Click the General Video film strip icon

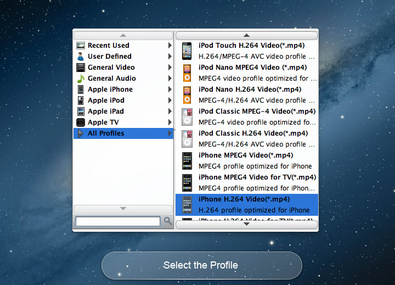tap(81, 68)
